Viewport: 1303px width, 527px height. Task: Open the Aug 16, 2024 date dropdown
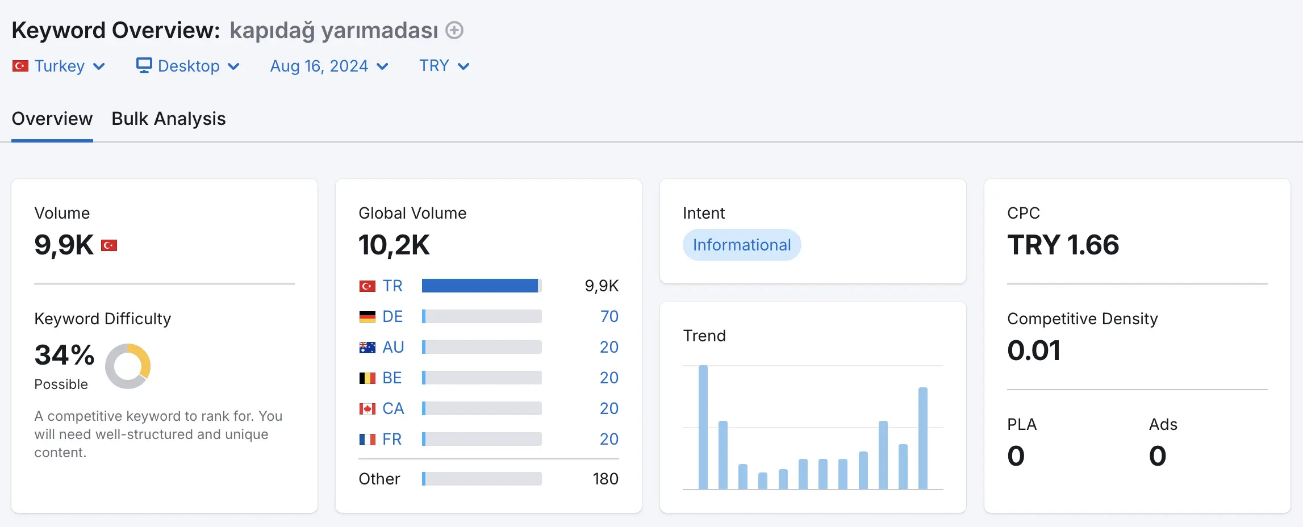coord(329,66)
